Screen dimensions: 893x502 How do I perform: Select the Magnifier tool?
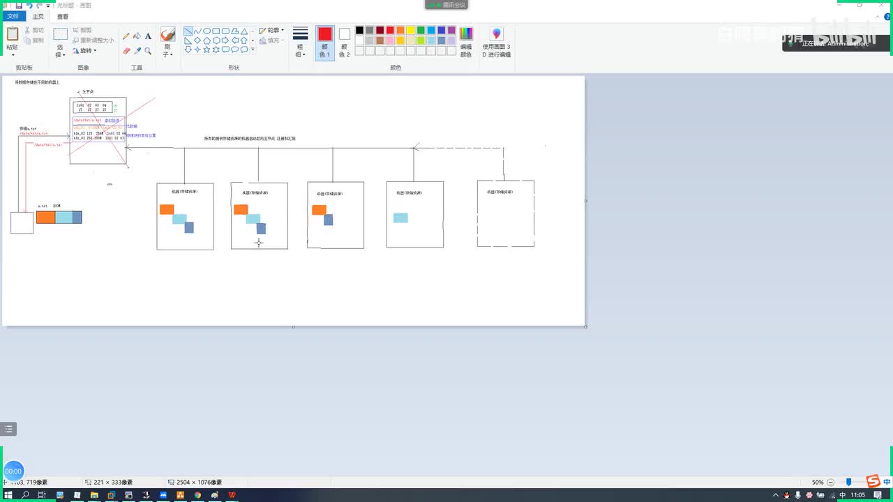pyautogui.click(x=148, y=51)
